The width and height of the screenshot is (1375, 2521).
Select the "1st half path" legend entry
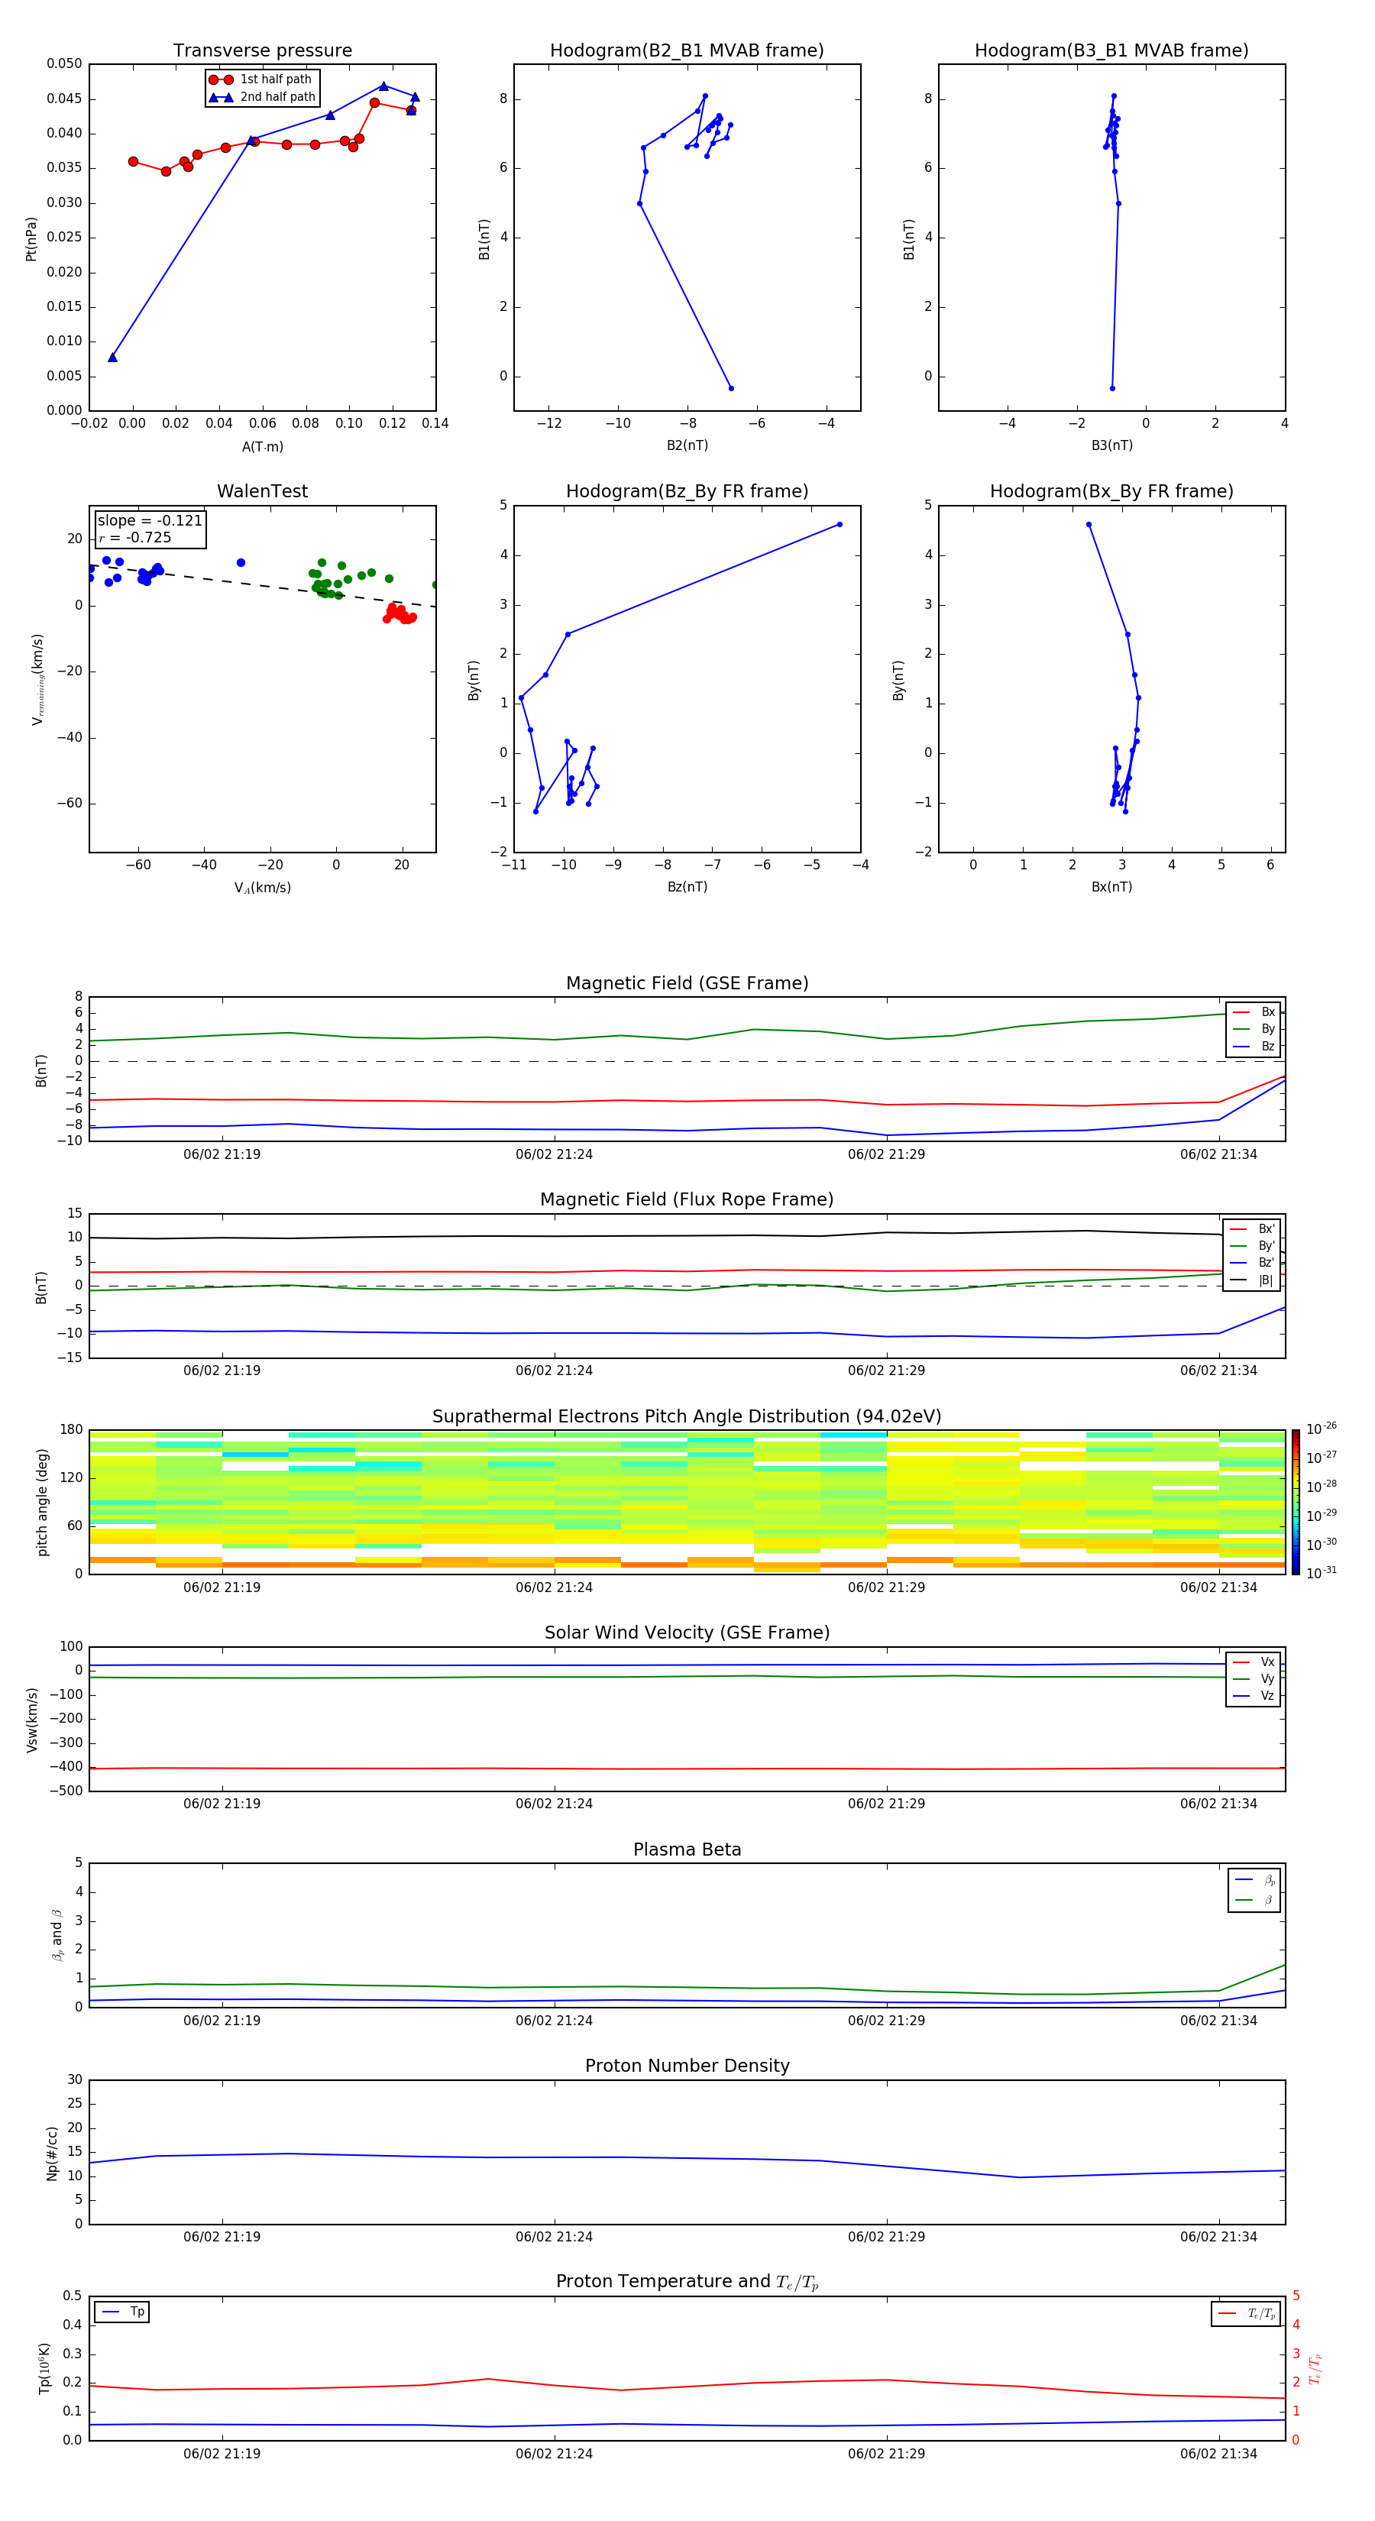coord(261,79)
